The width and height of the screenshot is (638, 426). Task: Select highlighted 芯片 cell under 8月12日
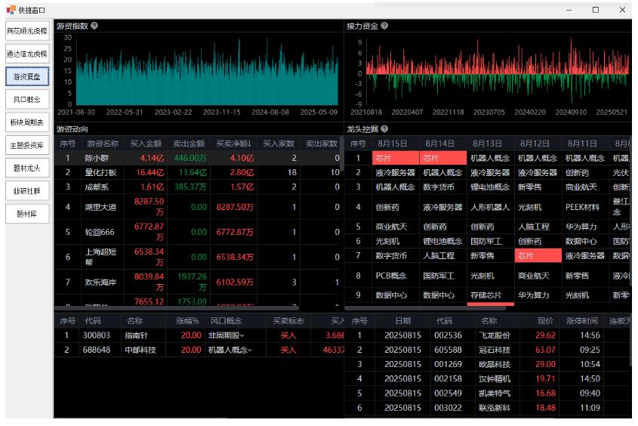538,256
